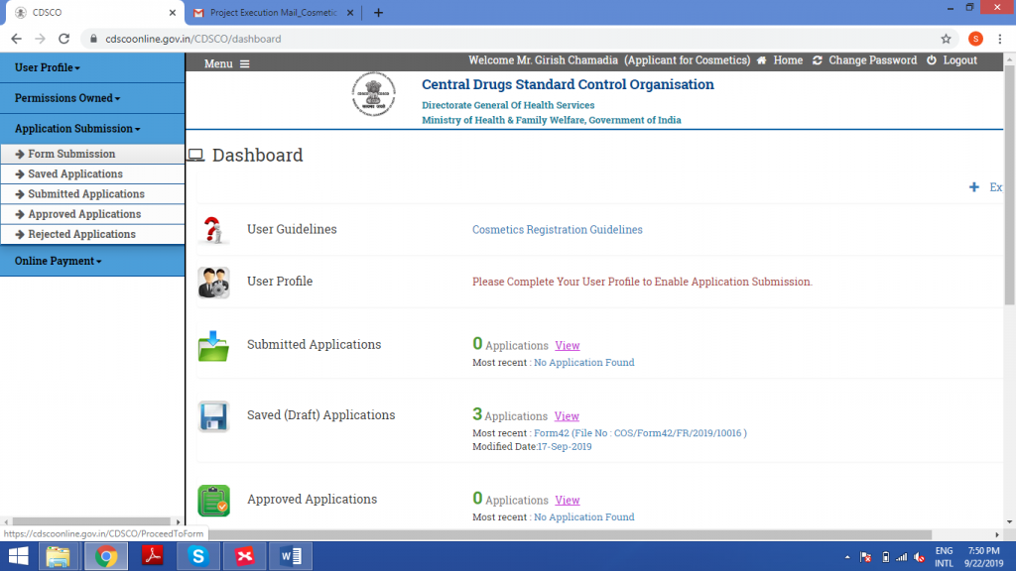Click View link for Submitted Applications
The width and height of the screenshot is (1016, 571).
coord(567,345)
